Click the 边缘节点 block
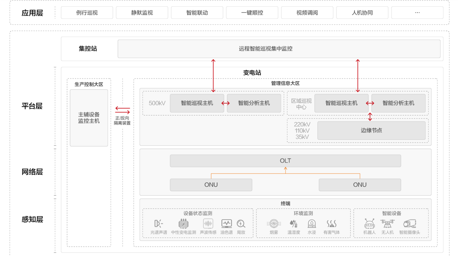Image resolution: width=461 pixels, height=256 pixels. [371, 130]
